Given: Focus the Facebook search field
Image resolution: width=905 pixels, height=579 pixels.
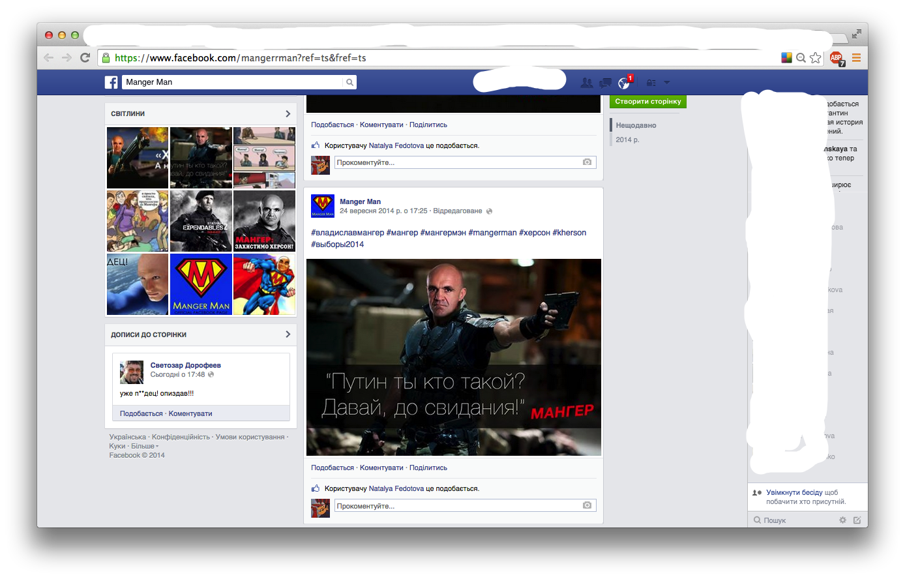Looking at the screenshot, I should [232, 82].
